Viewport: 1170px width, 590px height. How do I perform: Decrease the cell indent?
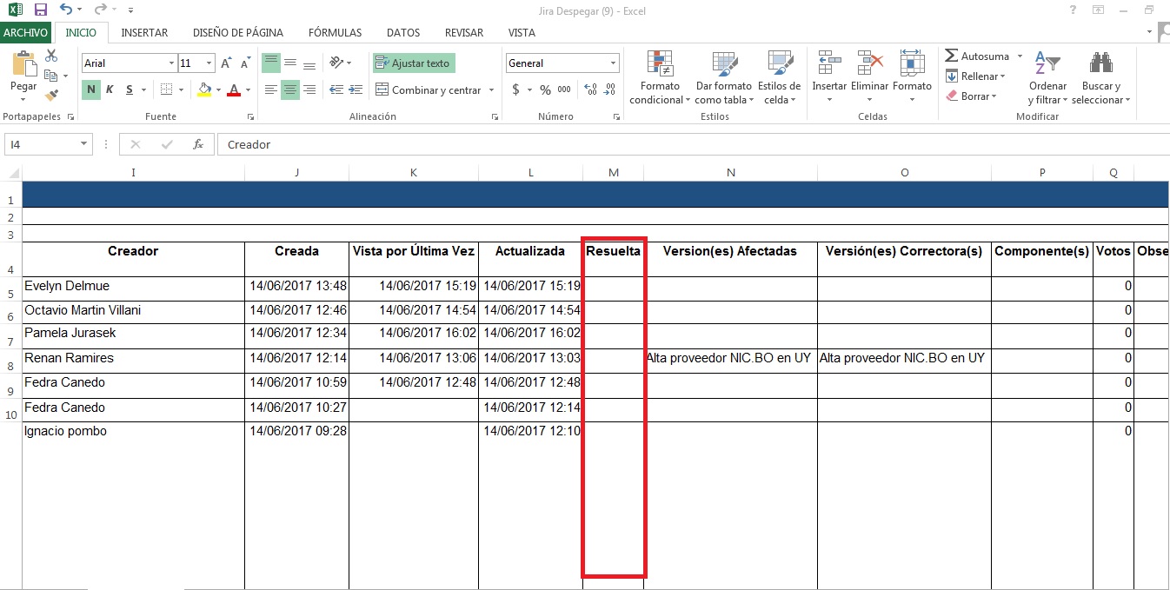pyautogui.click(x=335, y=89)
